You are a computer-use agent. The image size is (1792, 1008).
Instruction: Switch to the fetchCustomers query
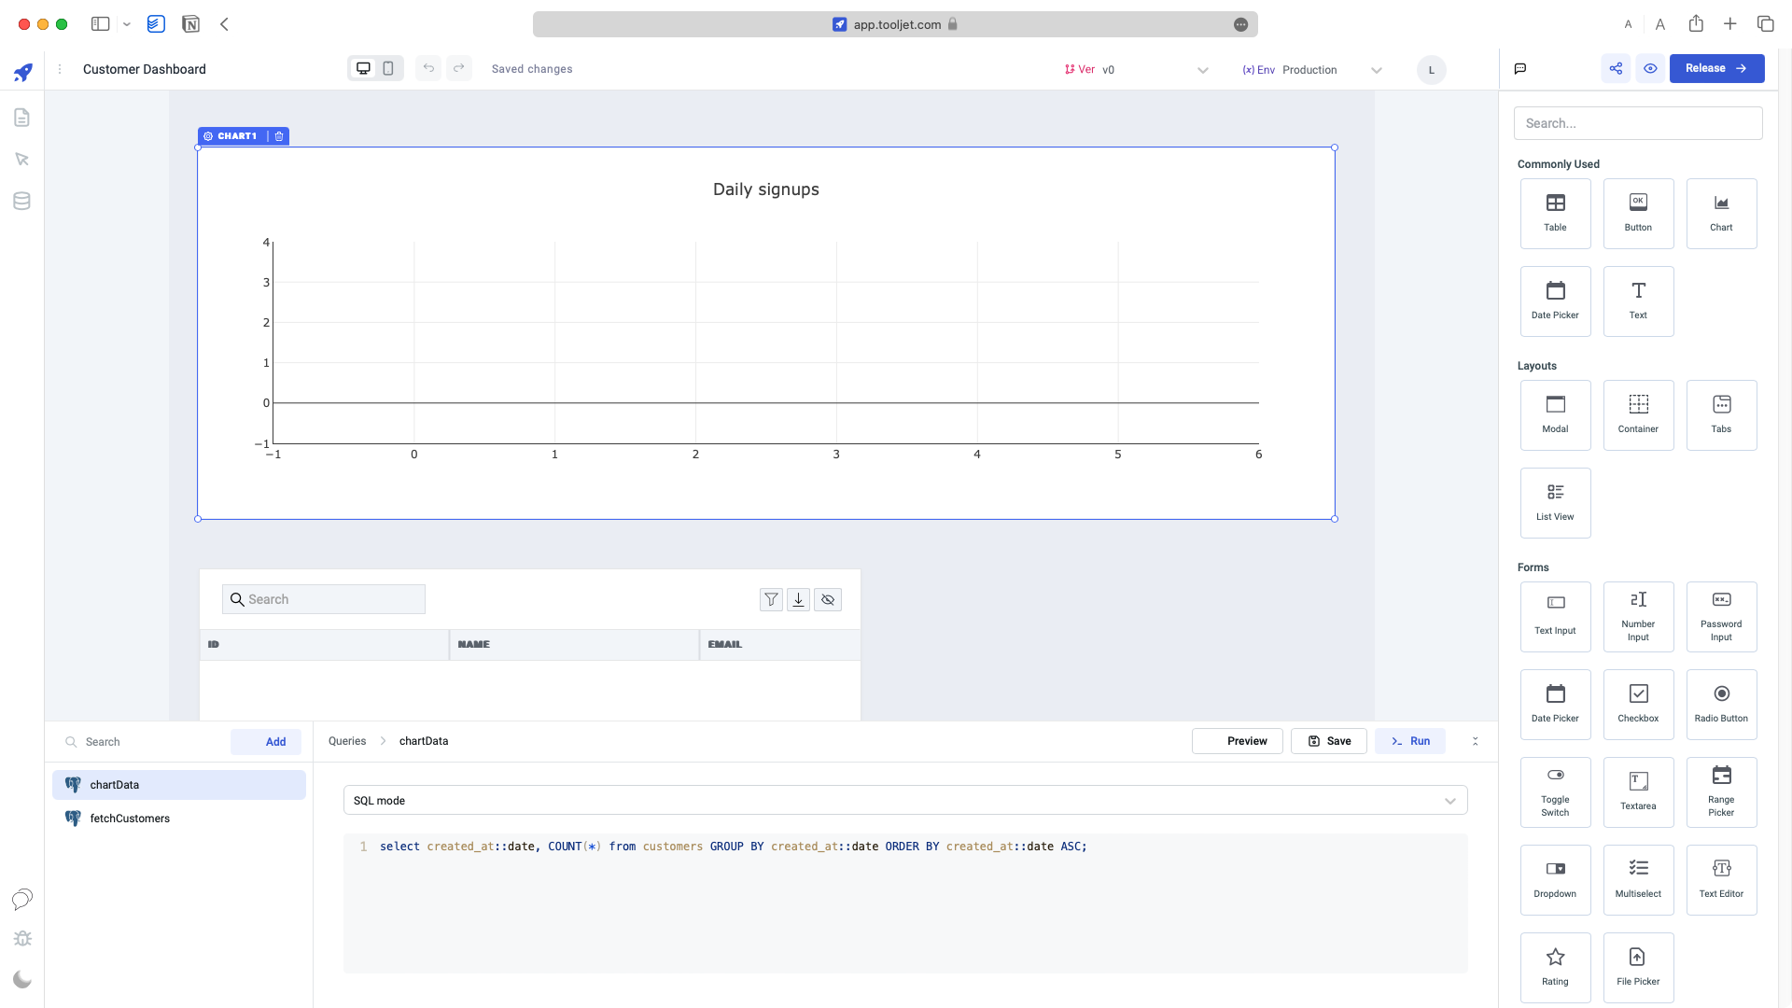[x=129, y=818]
